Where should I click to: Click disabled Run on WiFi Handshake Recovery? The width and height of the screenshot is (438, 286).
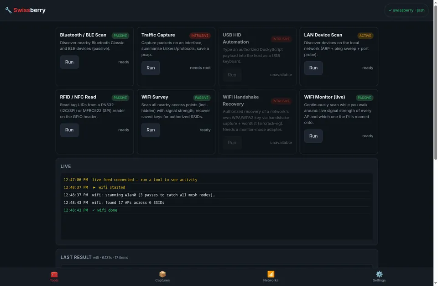[232, 143]
